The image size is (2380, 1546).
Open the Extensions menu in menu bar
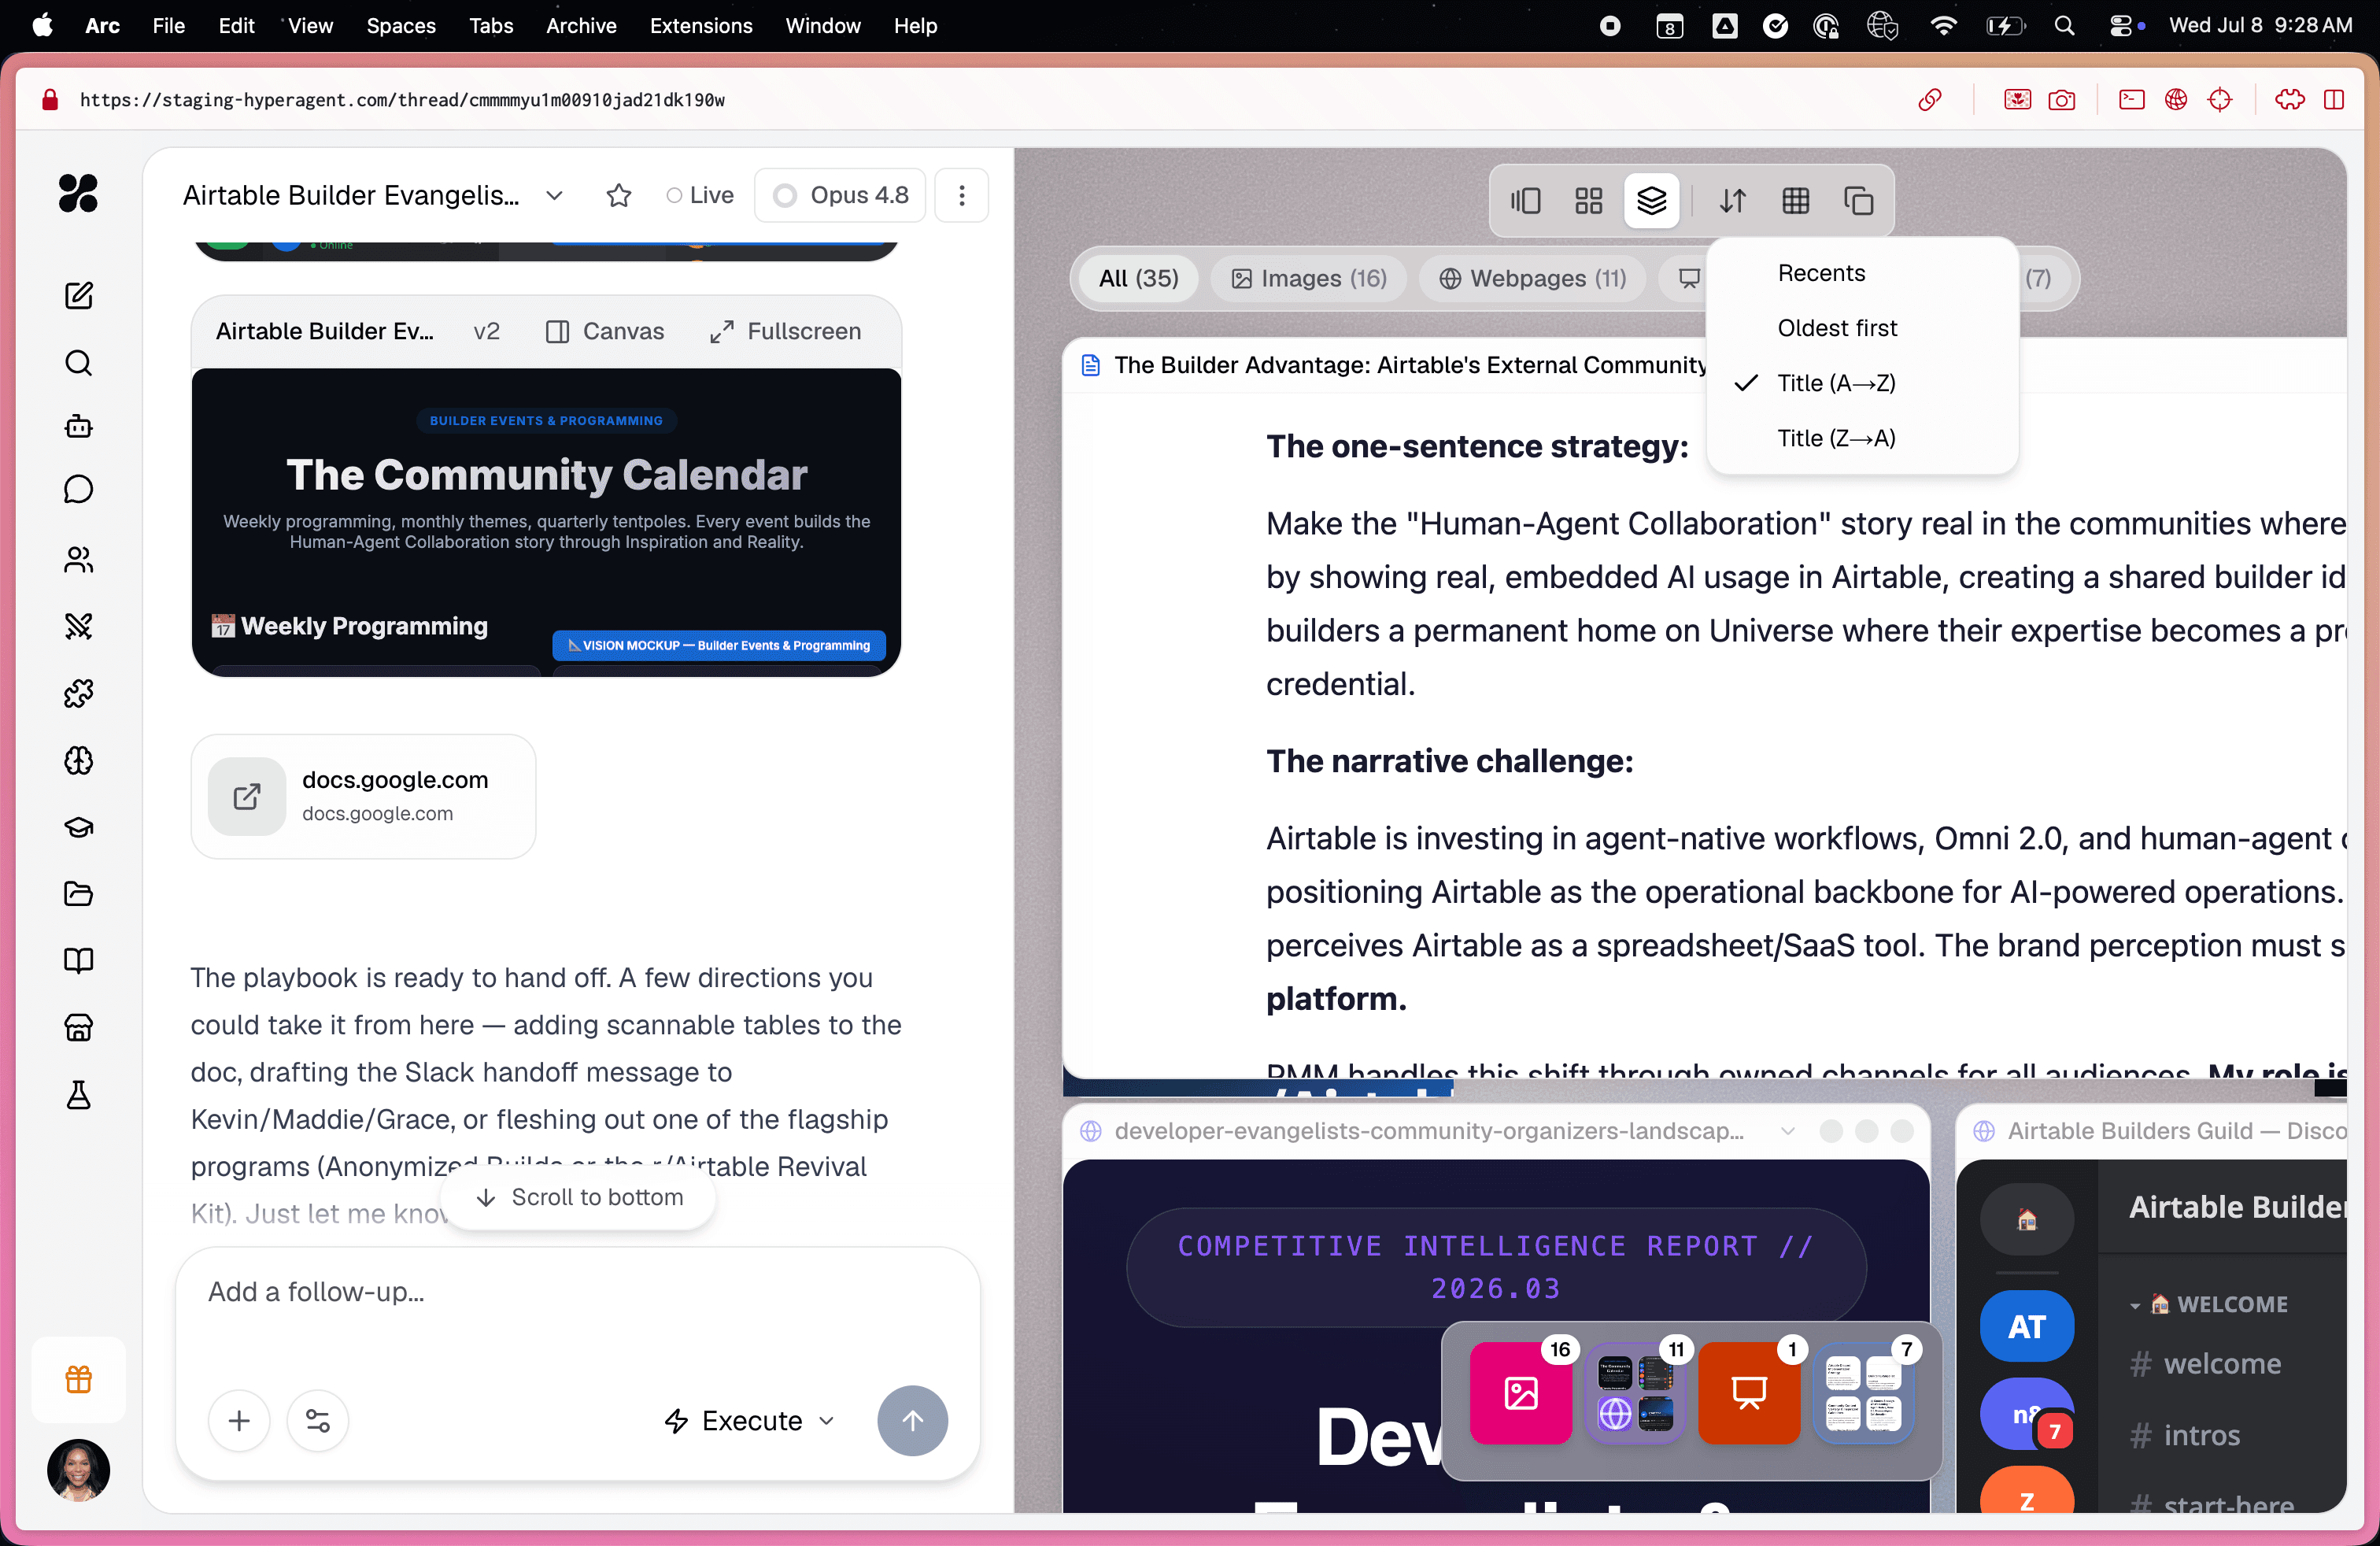pos(701,26)
